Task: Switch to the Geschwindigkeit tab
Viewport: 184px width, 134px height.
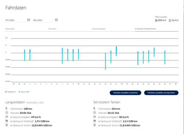Action: (x=99, y=29)
